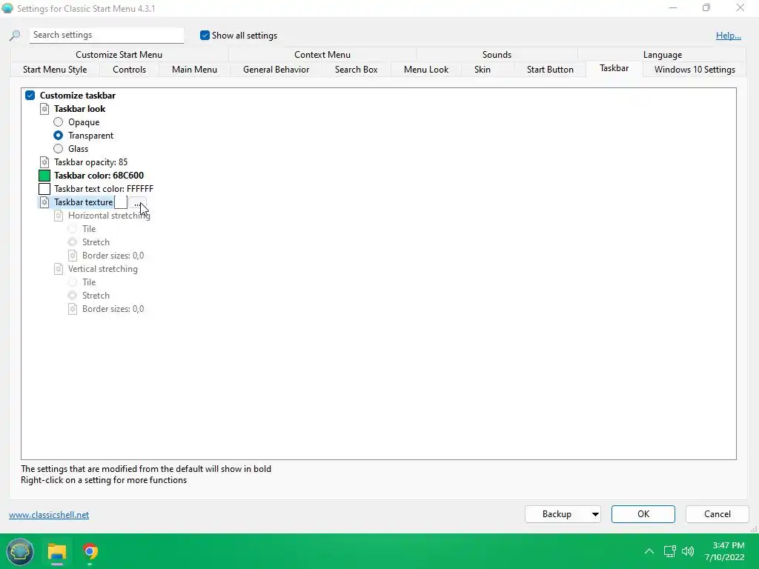The height and width of the screenshot is (569, 759).
Task: Switch to the Customize Start Menu tab
Action: 119,55
